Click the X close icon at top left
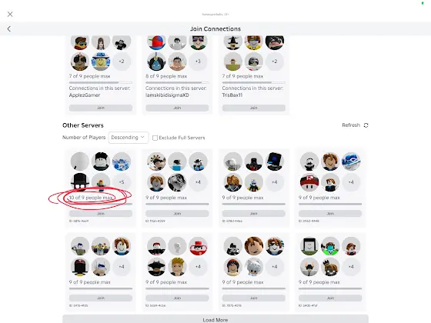The image size is (431, 323). click(x=10, y=14)
